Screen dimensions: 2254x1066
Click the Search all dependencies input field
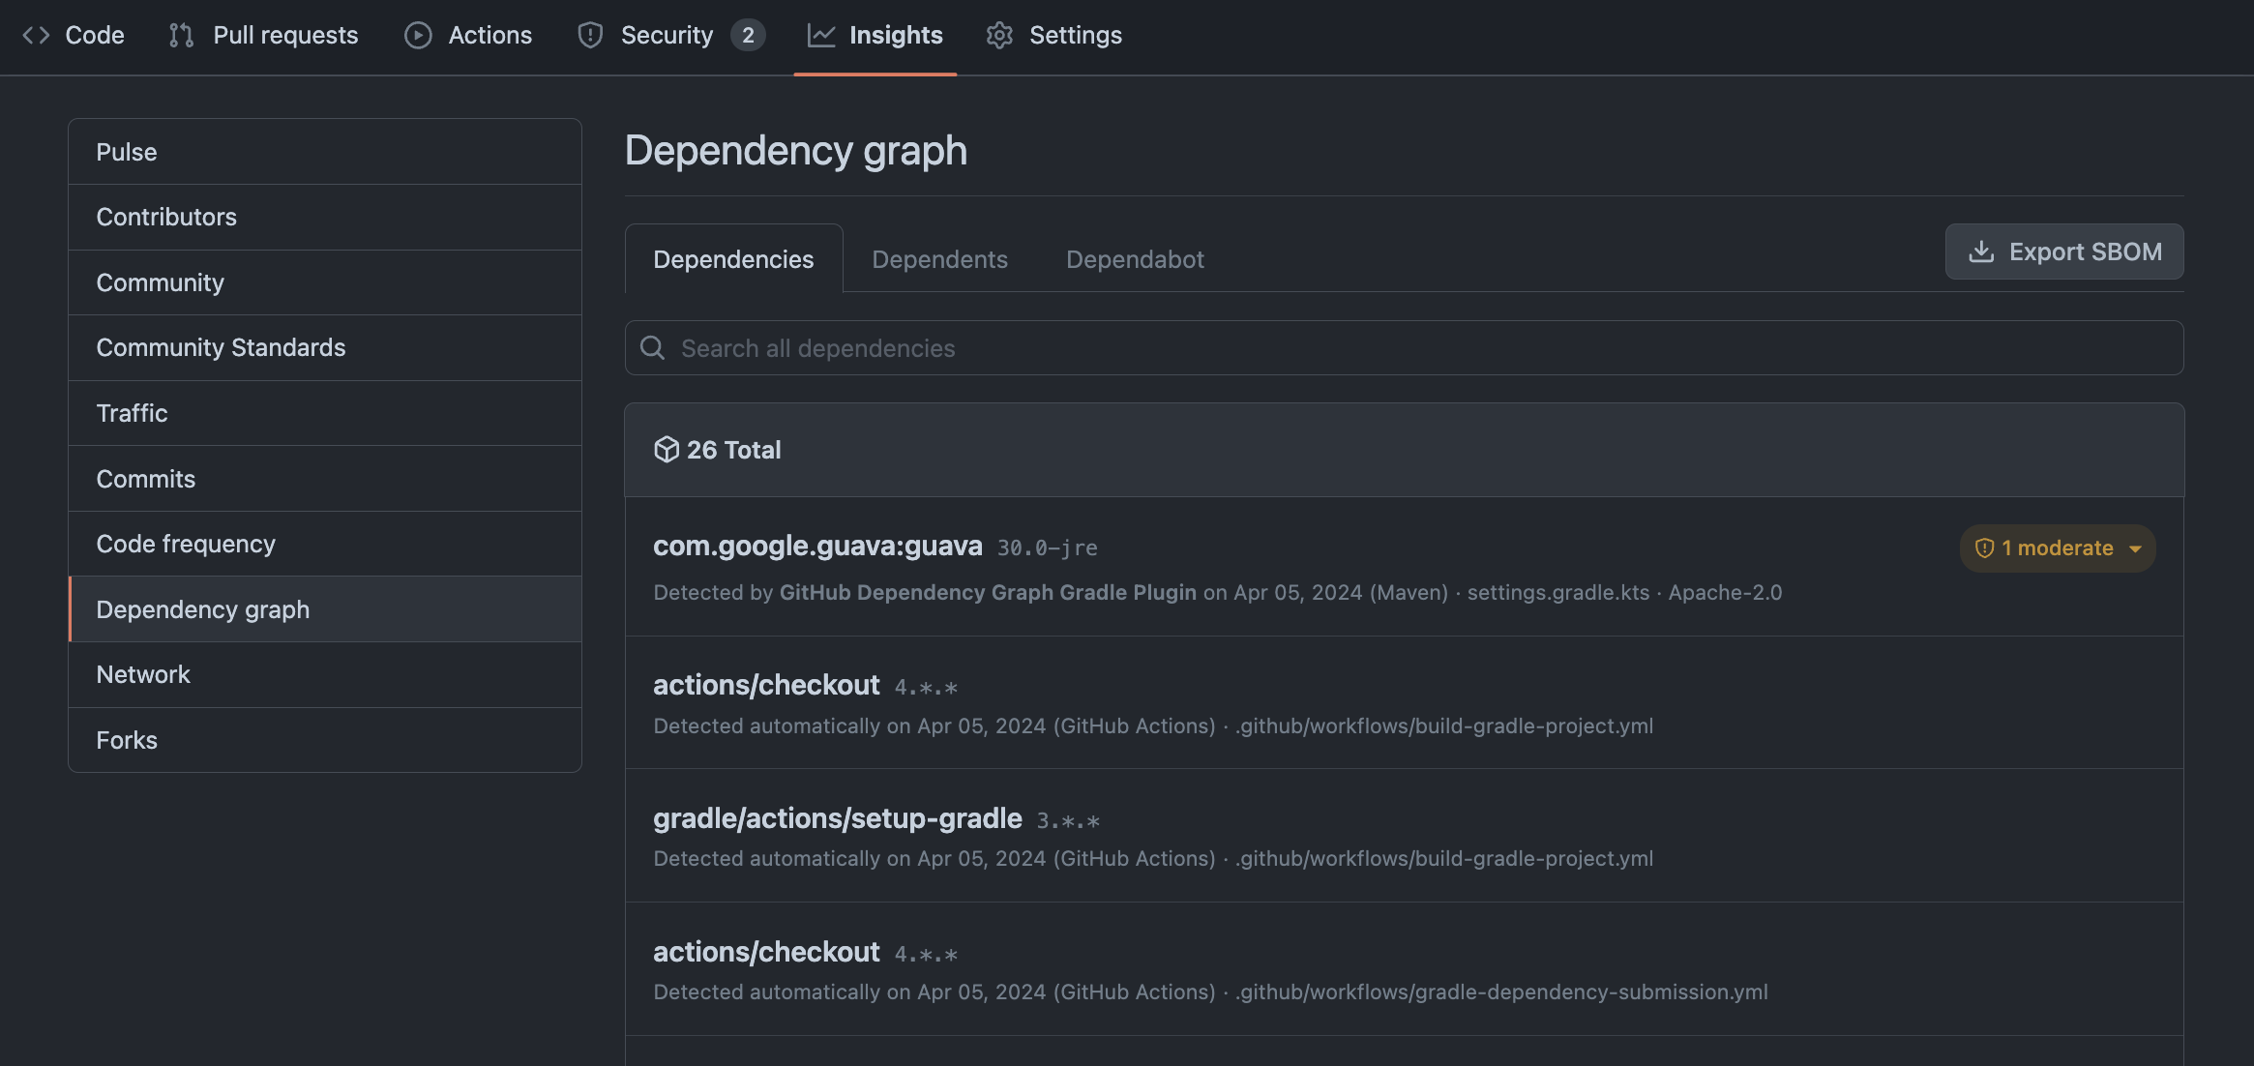[x=1405, y=347]
